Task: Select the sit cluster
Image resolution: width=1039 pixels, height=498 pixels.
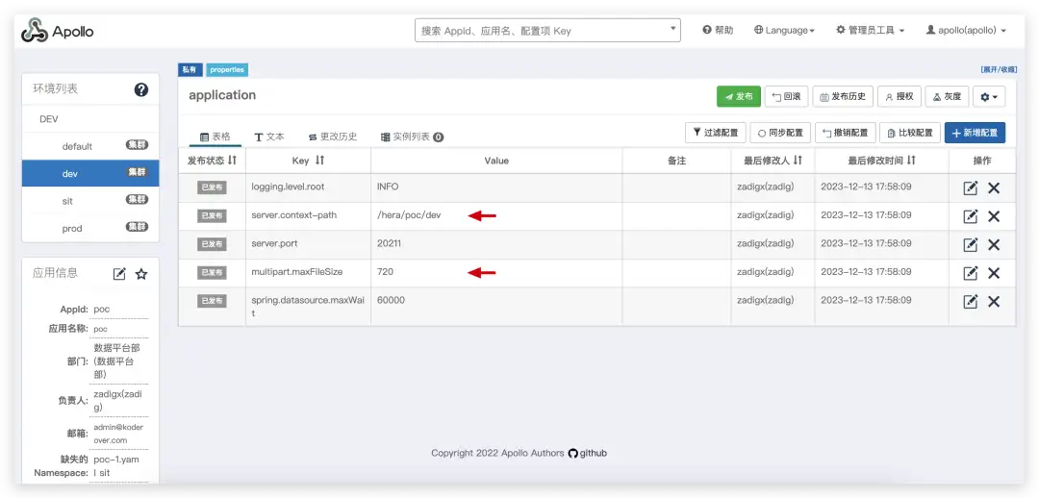Action: click(90, 201)
